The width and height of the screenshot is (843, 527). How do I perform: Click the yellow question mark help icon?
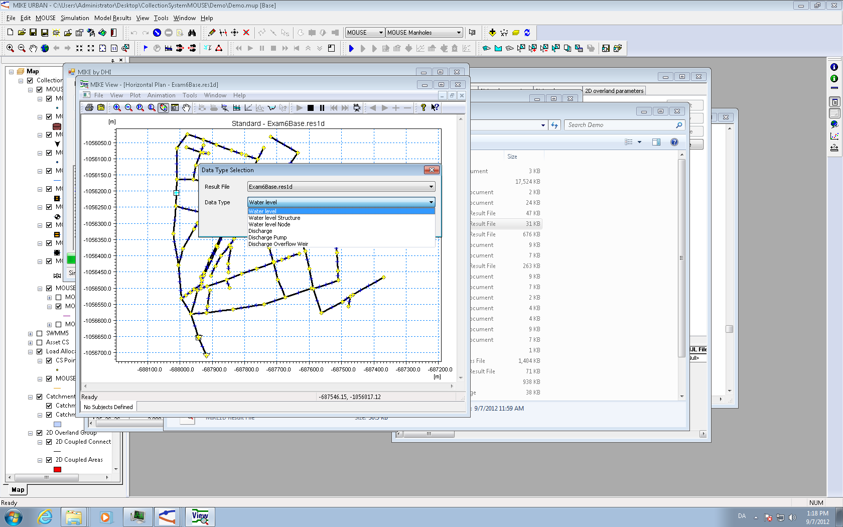(x=424, y=107)
